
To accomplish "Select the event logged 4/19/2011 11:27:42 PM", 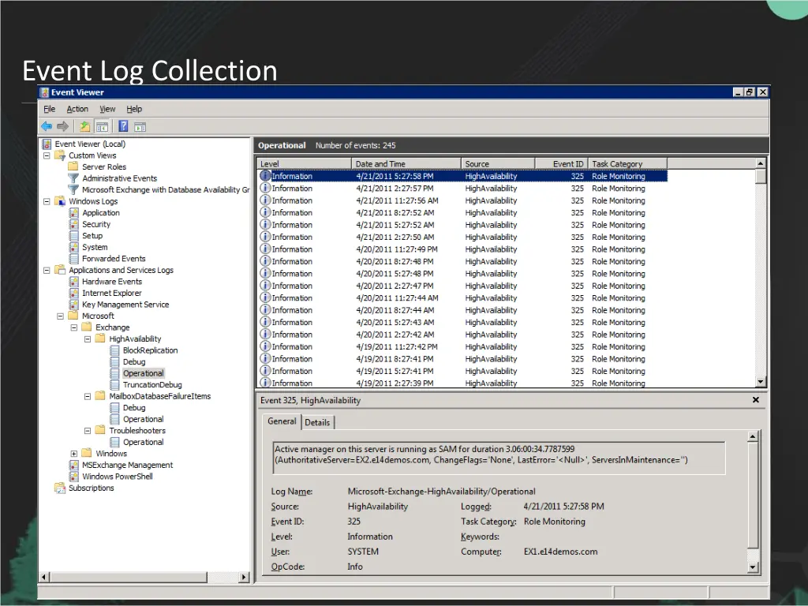I will pos(462,347).
